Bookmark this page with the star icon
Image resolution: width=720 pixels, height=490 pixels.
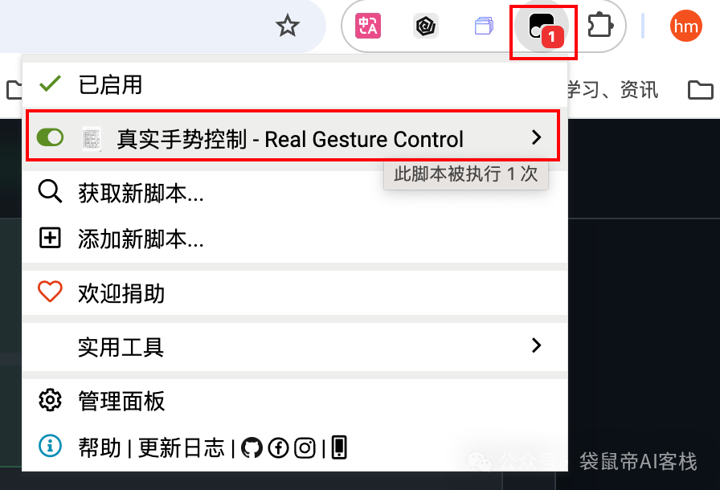tap(288, 26)
